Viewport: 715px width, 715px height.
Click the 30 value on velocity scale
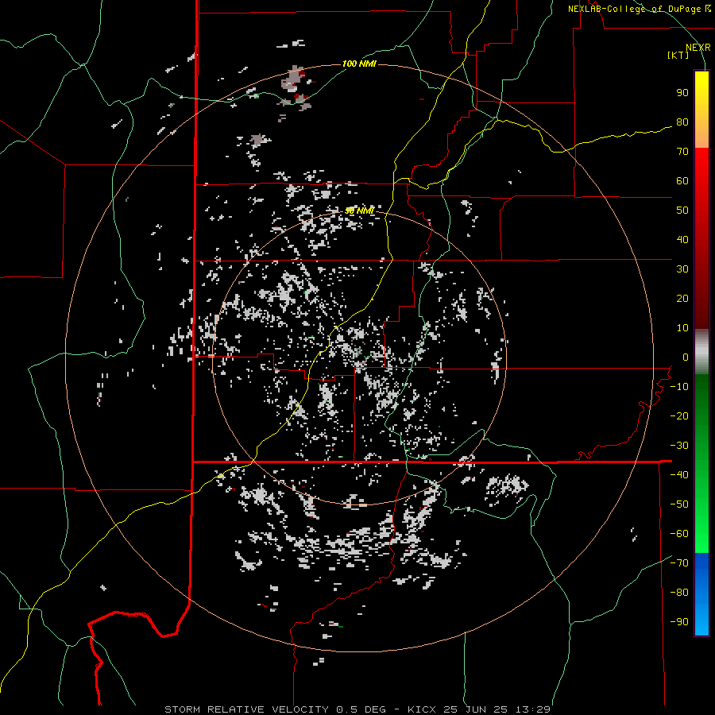pyautogui.click(x=682, y=269)
